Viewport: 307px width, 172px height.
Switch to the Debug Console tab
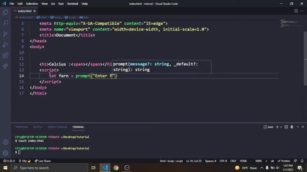click(x=58, y=127)
